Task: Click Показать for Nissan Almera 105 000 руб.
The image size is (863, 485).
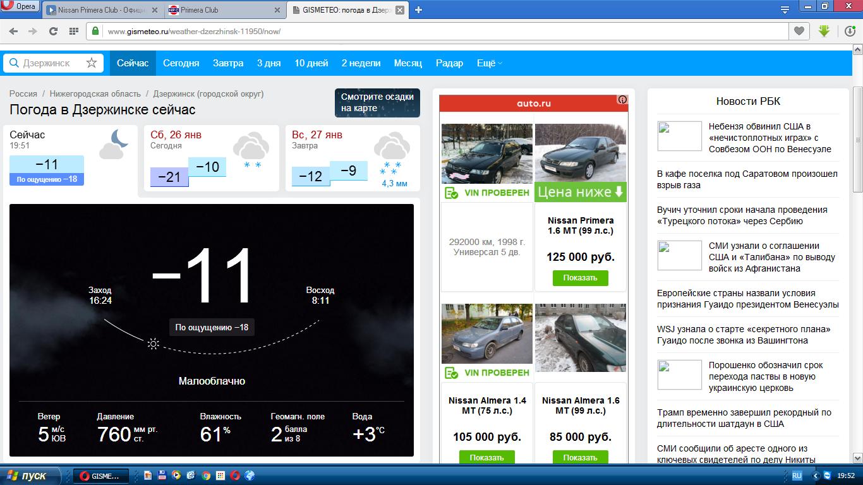Action: click(487, 457)
